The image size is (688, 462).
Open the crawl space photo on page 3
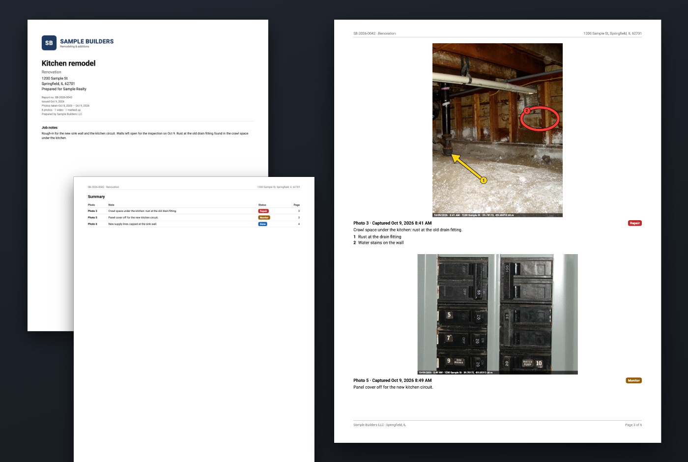[x=497, y=130]
